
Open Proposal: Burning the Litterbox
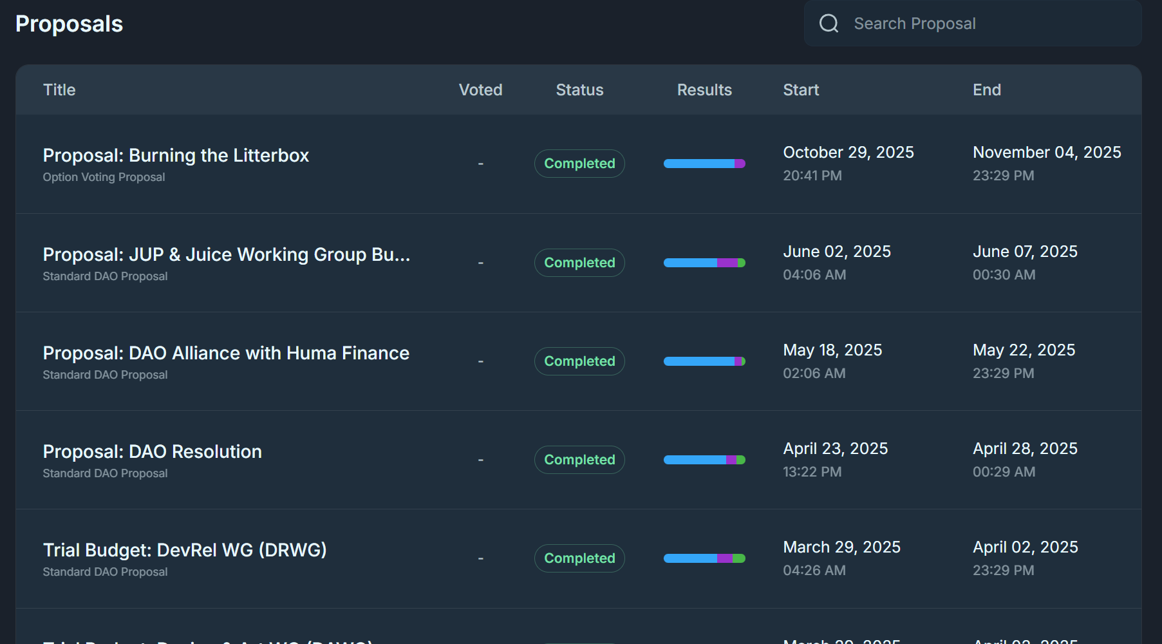click(176, 155)
